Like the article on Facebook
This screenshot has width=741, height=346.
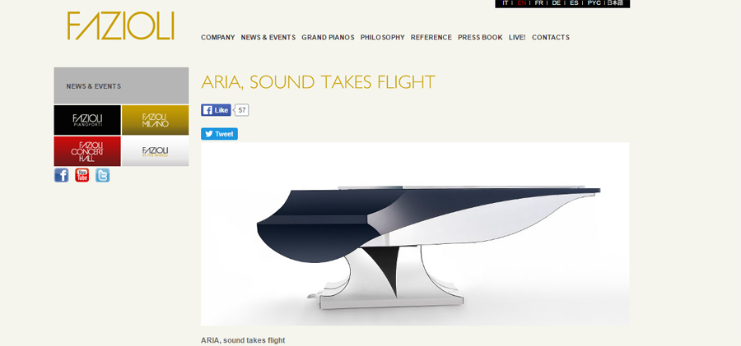pos(216,110)
